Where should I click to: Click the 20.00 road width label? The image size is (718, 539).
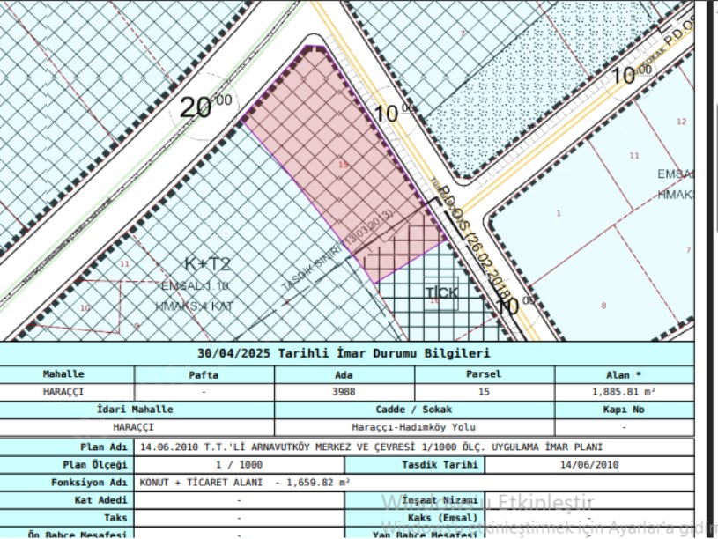point(205,107)
